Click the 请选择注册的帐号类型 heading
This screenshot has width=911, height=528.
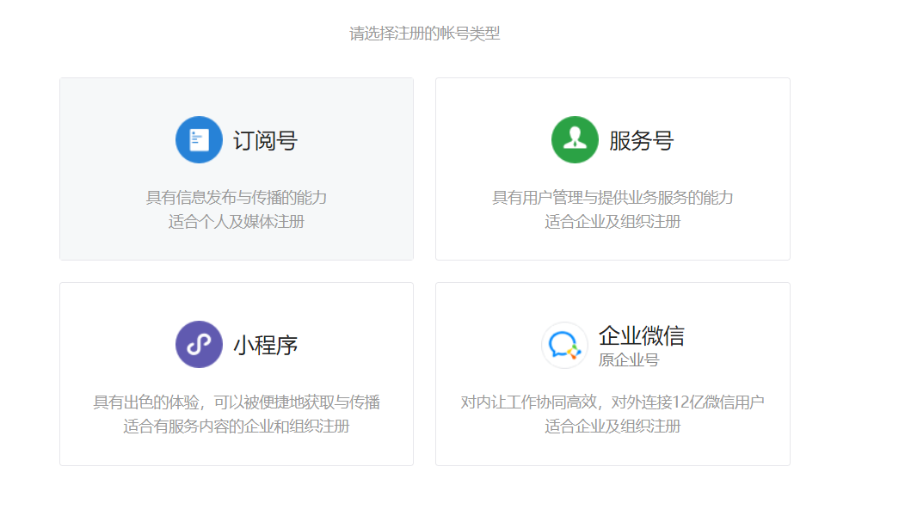(x=424, y=34)
